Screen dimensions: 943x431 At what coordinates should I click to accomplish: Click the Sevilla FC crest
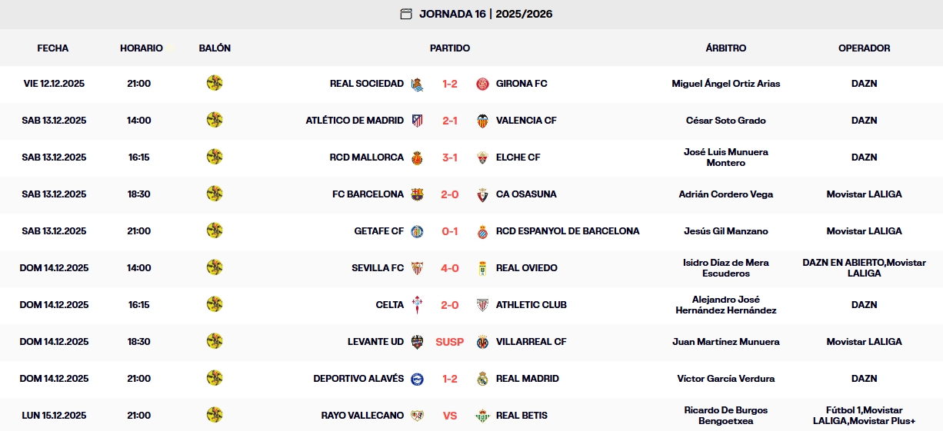click(x=417, y=268)
